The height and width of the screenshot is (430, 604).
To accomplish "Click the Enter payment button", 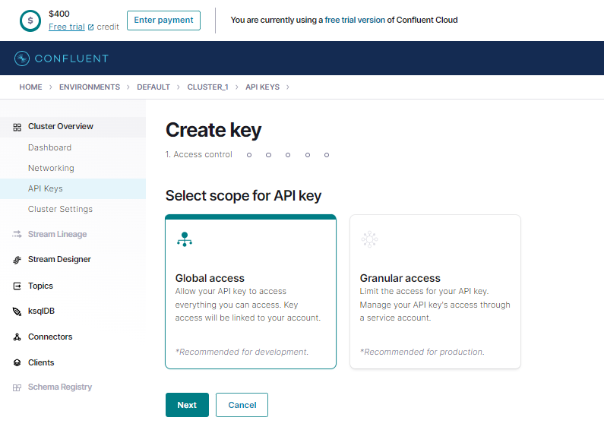I will (x=163, y=21).
